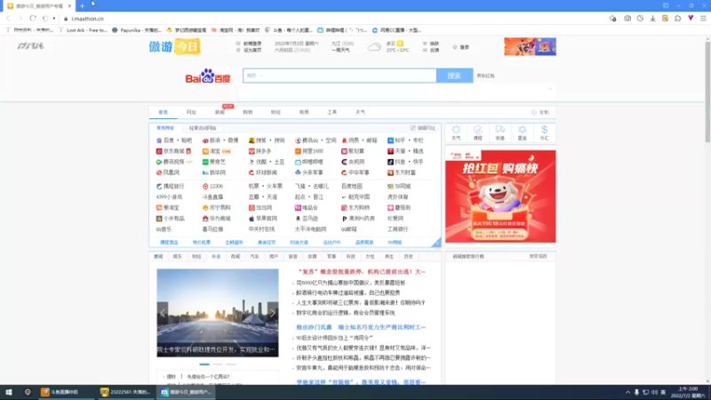711x400 pixels.
Task: Open the 星座 horoscope widget icon
Action: pos(522,132)
